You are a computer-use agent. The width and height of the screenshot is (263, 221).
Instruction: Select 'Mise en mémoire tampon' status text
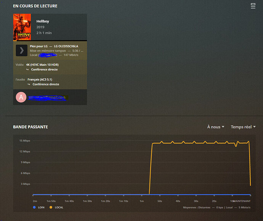coord(48,51)
